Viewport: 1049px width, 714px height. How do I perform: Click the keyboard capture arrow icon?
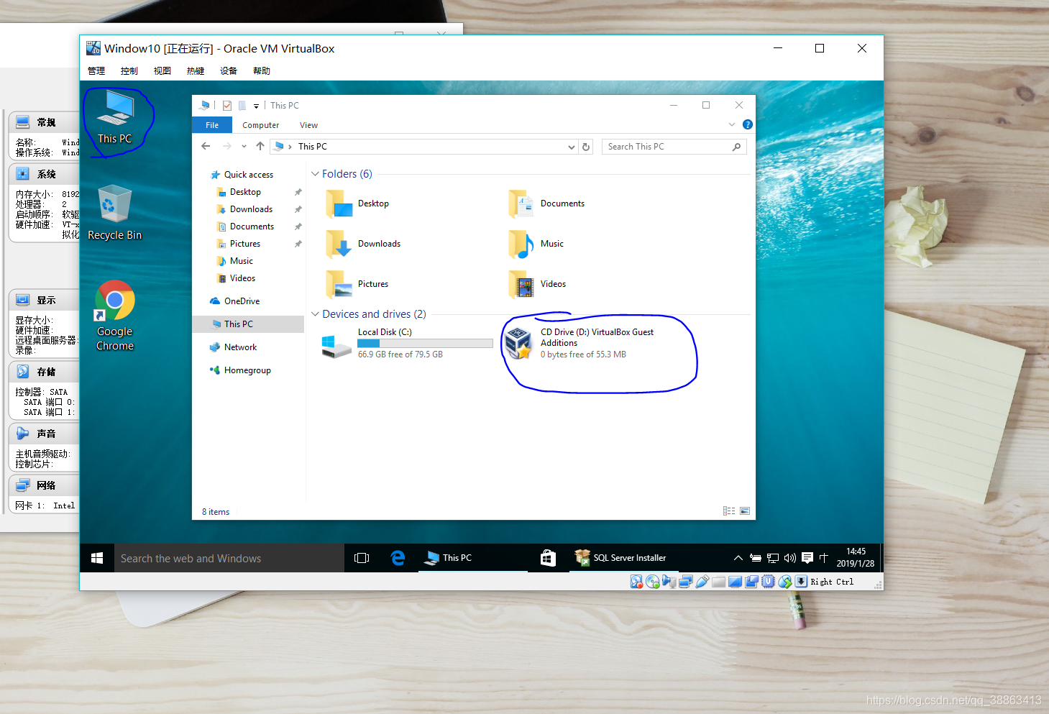click(x=801, y=582)
